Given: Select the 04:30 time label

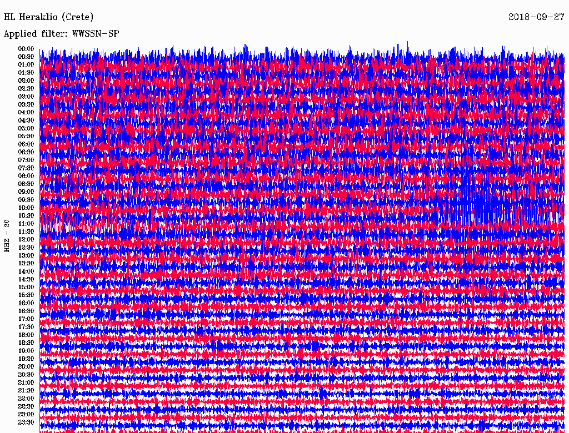Looking at the screenshot, I should click(x=26, y=120).
